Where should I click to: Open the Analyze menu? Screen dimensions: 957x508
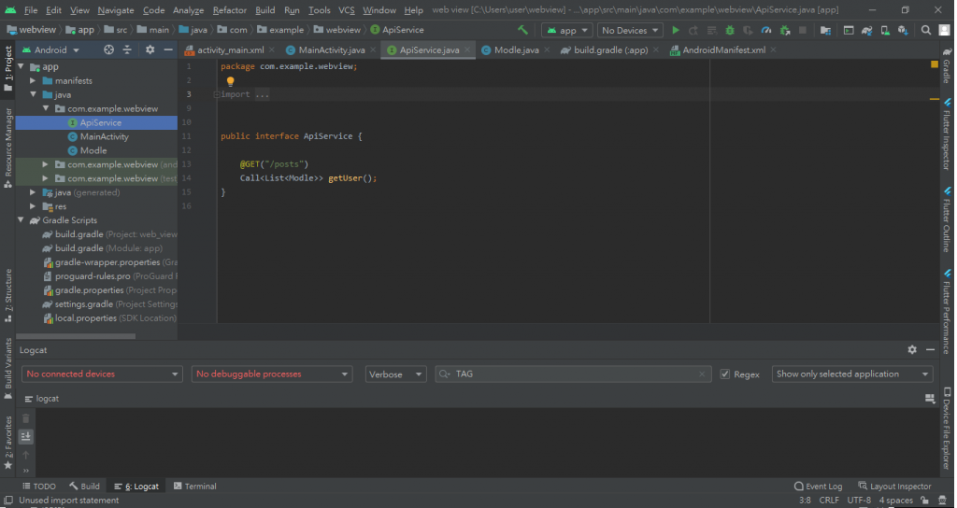point(188,9)
